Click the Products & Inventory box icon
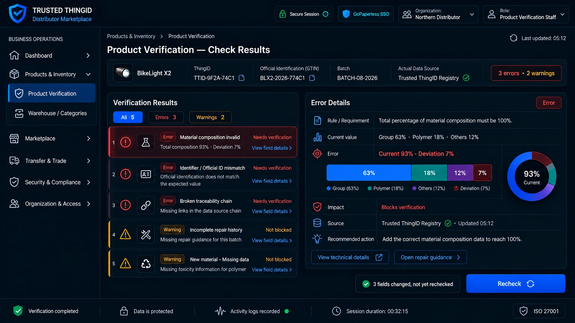The image size is (575, 323). coord(14,74)
